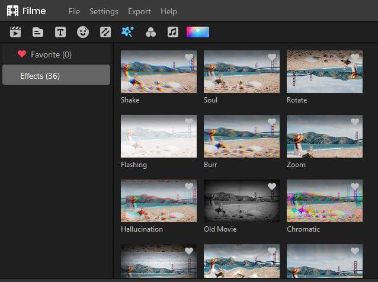The width and height of the screenshot is (378, 282).
Task: Open the Media library clapperboard icon
Action: 15,32
